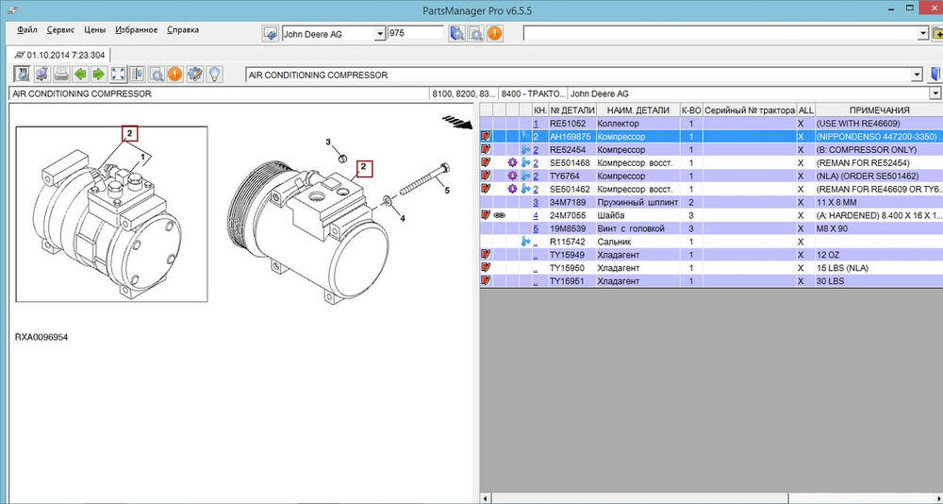
Task: Click the printer icon in toolbar
Action: (x=59, y=74)
